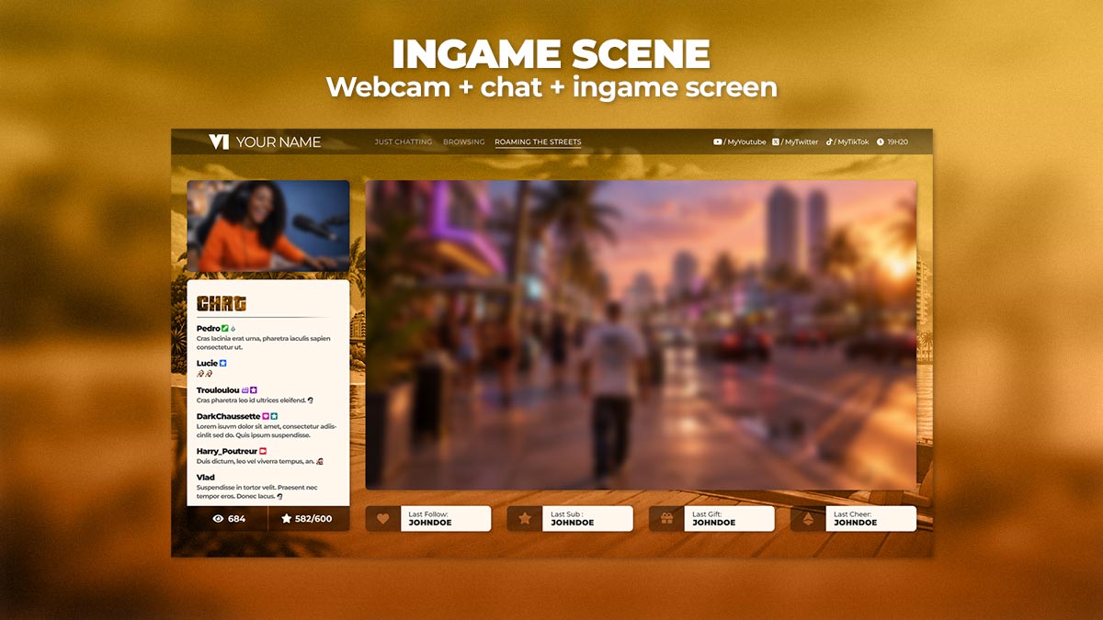Viewport: 1103px width, 620px height.
Task: Click the 19H20 time display
Action: (898, 142)
